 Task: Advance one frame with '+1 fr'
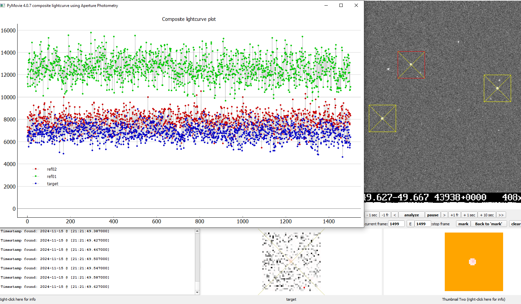(x=454, y=215)
